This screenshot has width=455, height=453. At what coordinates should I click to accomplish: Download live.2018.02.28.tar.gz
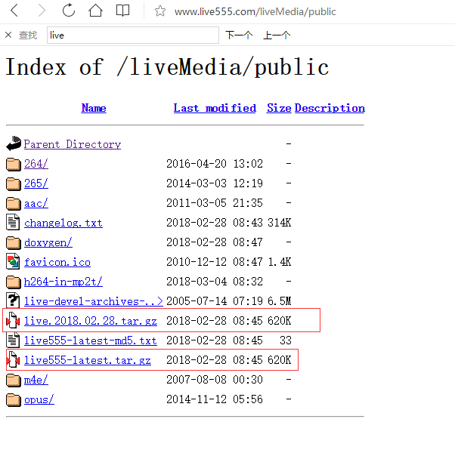(91, 321)
